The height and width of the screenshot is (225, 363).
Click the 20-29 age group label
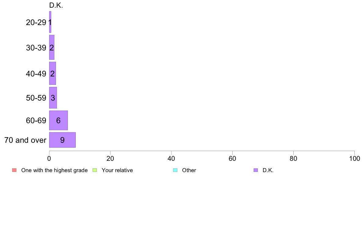tap(36, 22)
